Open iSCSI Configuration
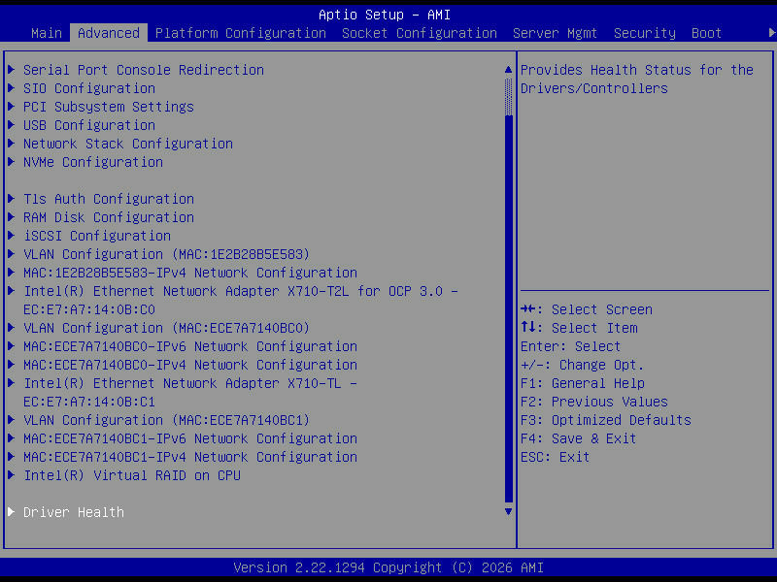The image size is (777, 582). (x=97, y=236)
